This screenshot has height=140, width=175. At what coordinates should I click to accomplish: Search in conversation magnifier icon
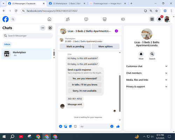pyautogui.click(x=152, y=54)
